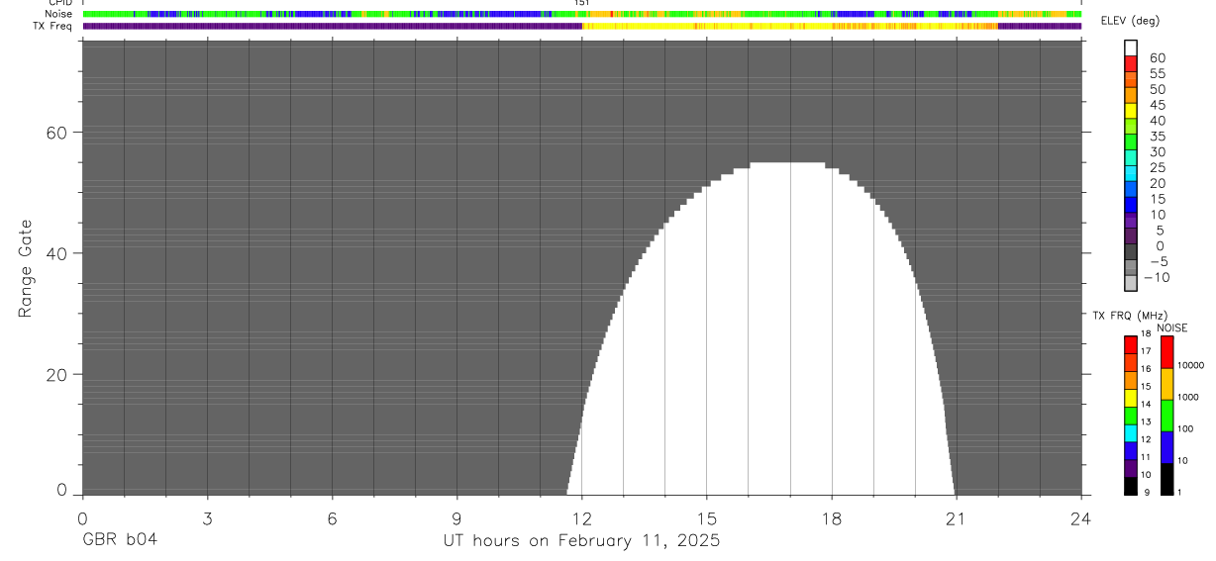This screenshot has height=561, width=1216.
Task: Click the 'Noise' row label at top left
Action: click(x=58, y=14)
